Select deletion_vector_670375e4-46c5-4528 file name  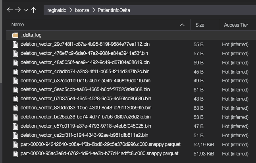click(86, 99)
